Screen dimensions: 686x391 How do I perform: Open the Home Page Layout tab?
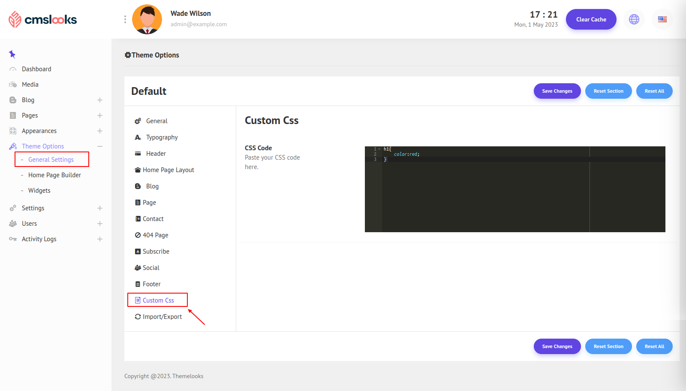(168, 170)
